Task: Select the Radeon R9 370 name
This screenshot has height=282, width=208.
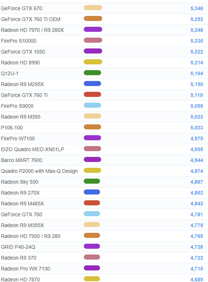Action: [18, 258]
